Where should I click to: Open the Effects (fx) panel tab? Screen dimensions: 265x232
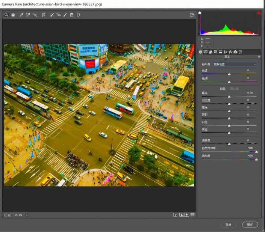[x=230, y=52]
